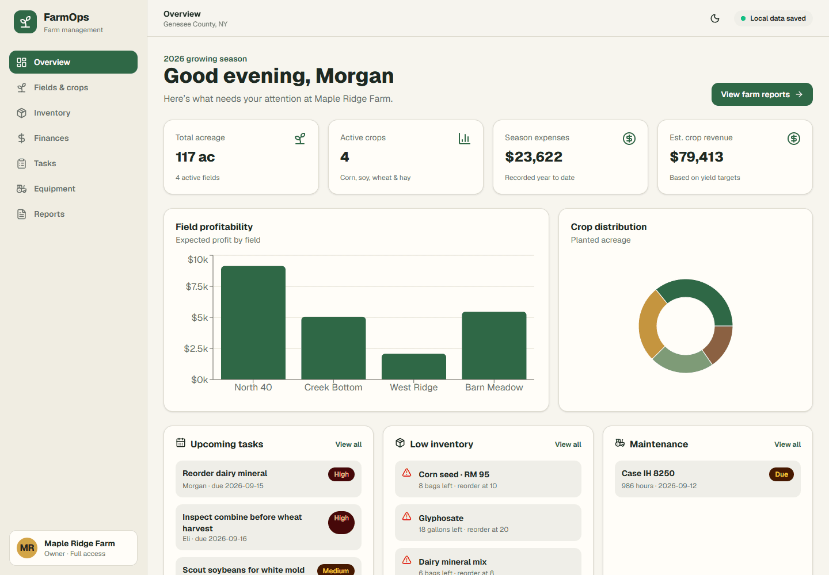Click the bar chart icon on Active crops card

465,139
